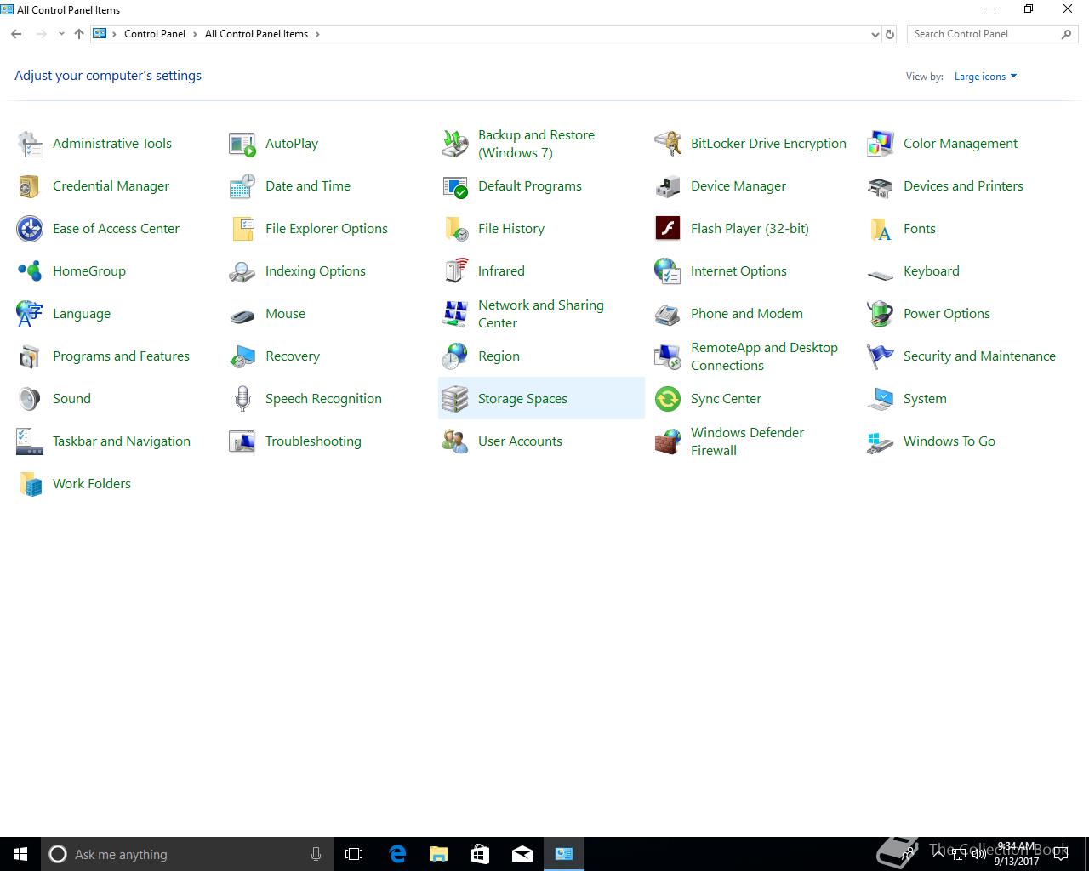This screenshot has width=1089, height=871.
Task: Open the BitLocker Drive Encryption icon
Action: (x=668, y=144)
